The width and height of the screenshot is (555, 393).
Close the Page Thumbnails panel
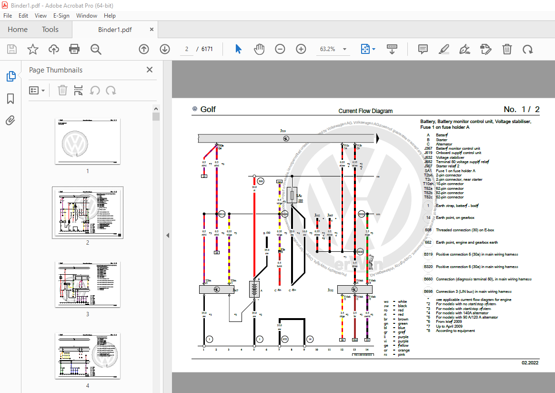click(x=150, y=70)
